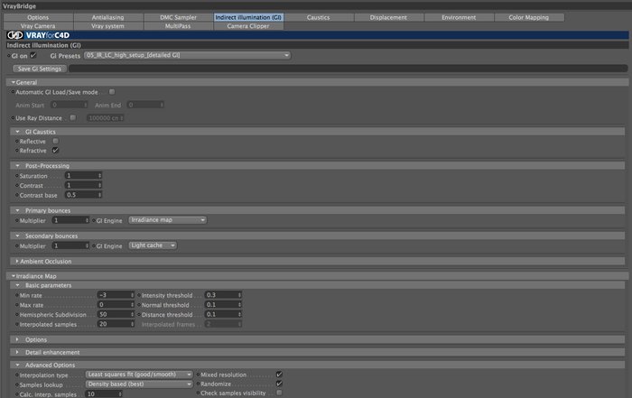This screenshot has height=398, width=632.
Task: Collapse the Basic parameters group
Action: pyautogui.click(x=17, y=285)
